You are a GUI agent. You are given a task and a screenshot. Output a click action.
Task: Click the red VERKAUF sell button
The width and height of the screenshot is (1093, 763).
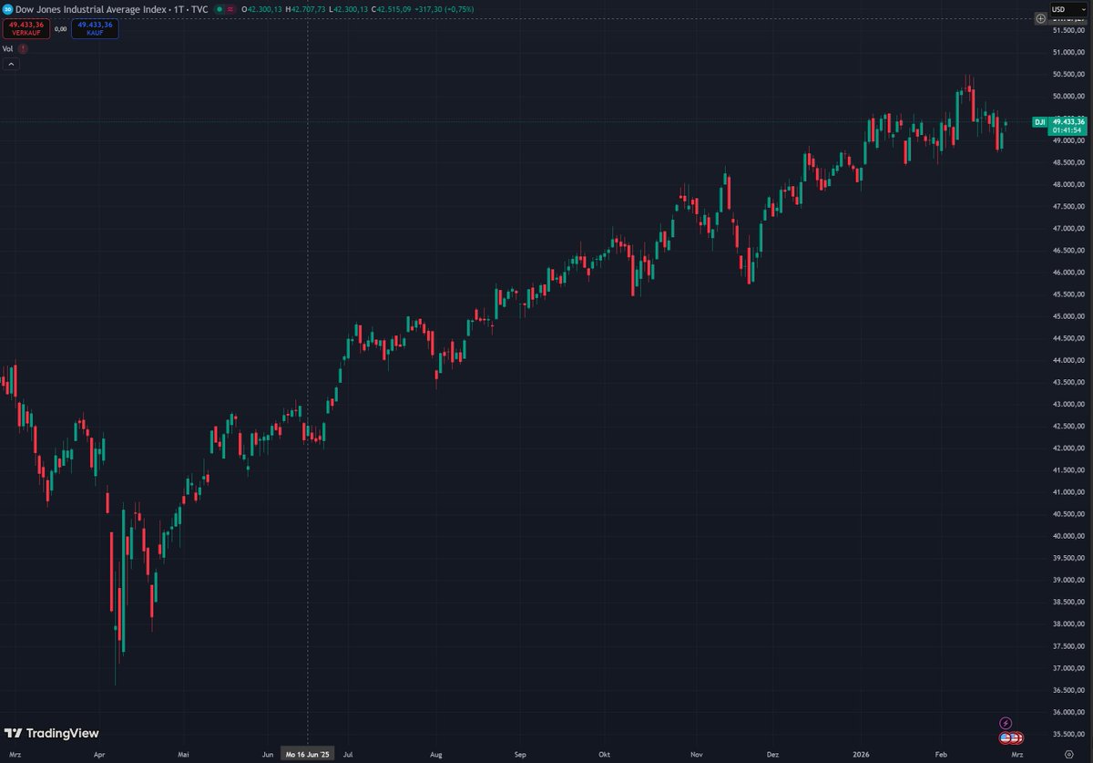coord(26,28)
